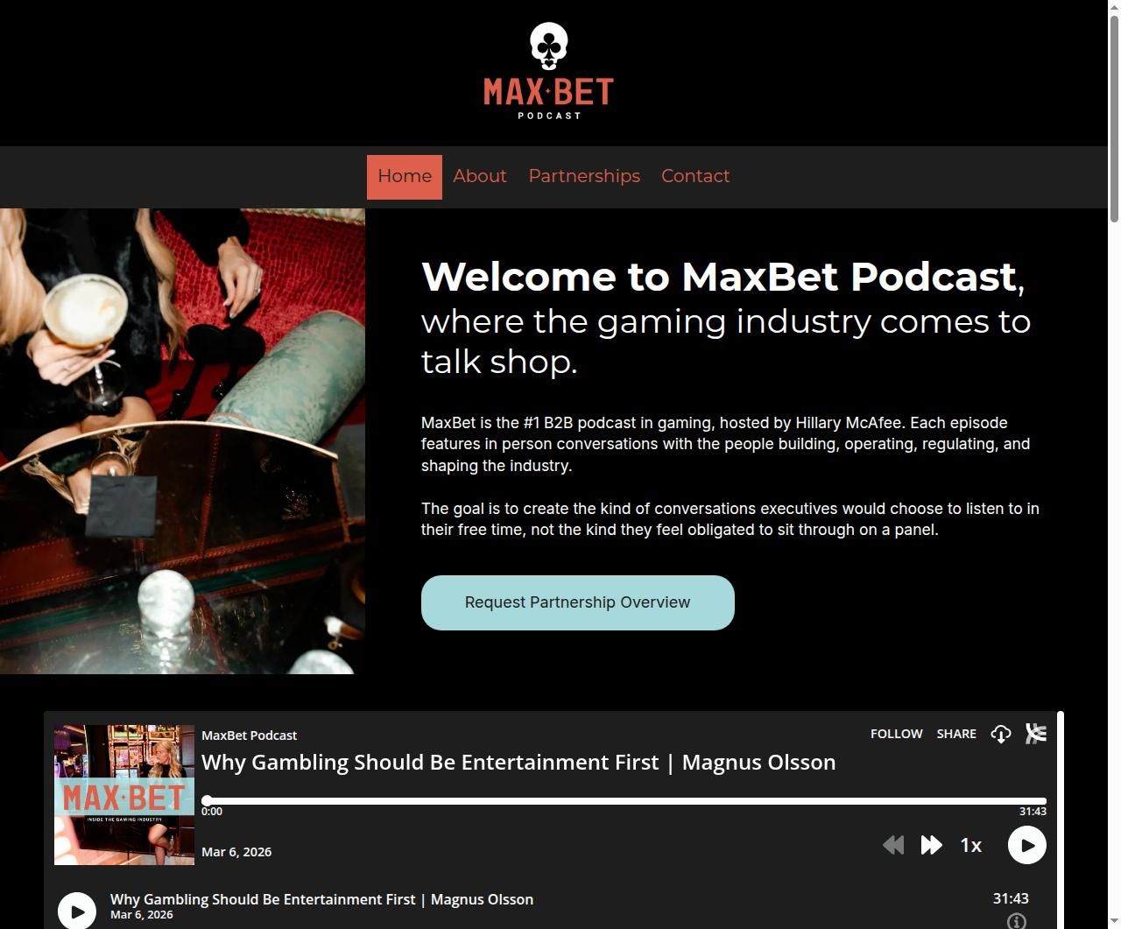Open the Home navigation tab
The image size is (1121, 929).
click(405, 177)
